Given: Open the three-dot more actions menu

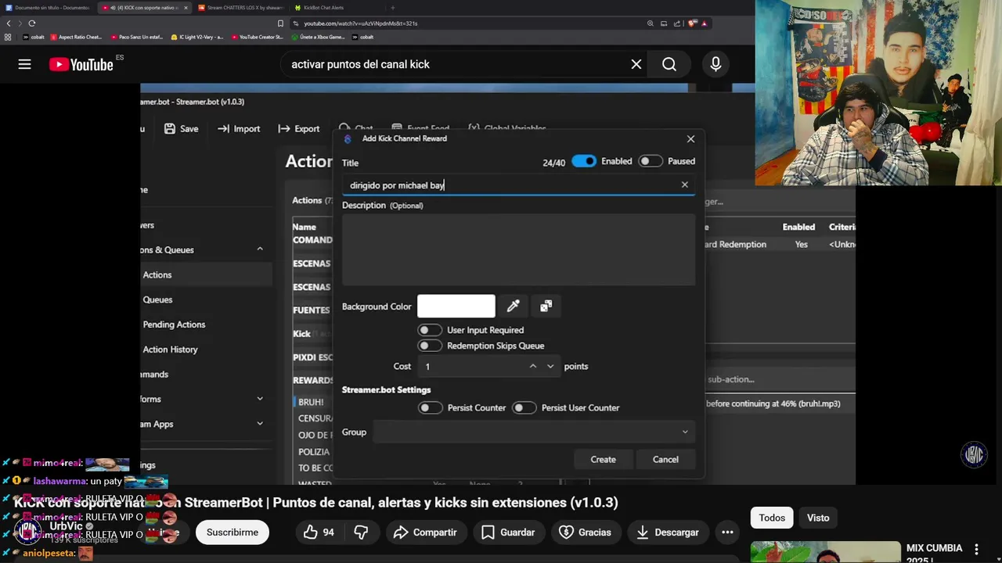Looking at the screenshot, I should tap(727, 533).
